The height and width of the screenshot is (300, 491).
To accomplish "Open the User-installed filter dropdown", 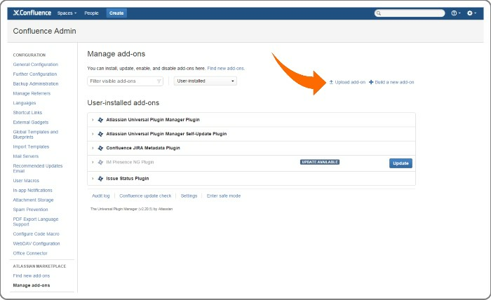I will [x=205, y=81].
